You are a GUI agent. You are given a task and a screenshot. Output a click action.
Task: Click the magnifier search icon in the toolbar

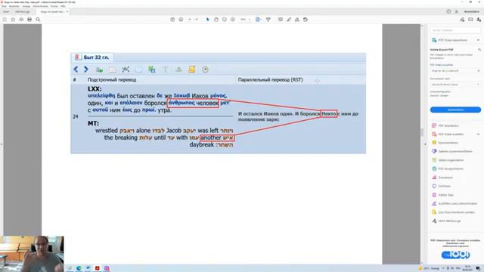38,20
